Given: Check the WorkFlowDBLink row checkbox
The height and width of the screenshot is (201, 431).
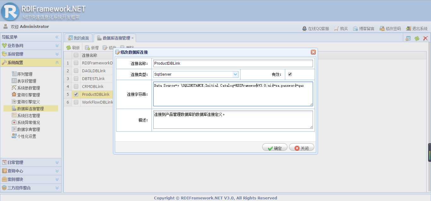Looking at the screenshot, I should tap(76, 102).
